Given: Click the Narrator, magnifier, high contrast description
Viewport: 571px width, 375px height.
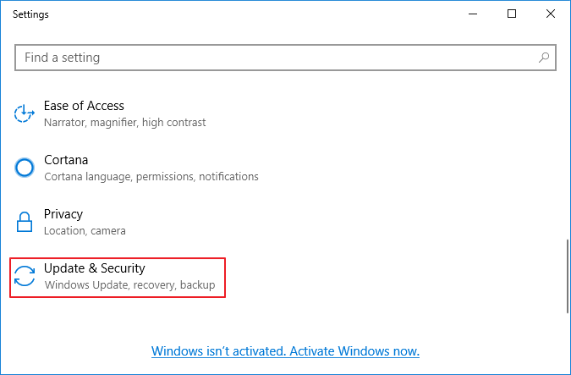Looking at the screenshot, I should point(124,123).
